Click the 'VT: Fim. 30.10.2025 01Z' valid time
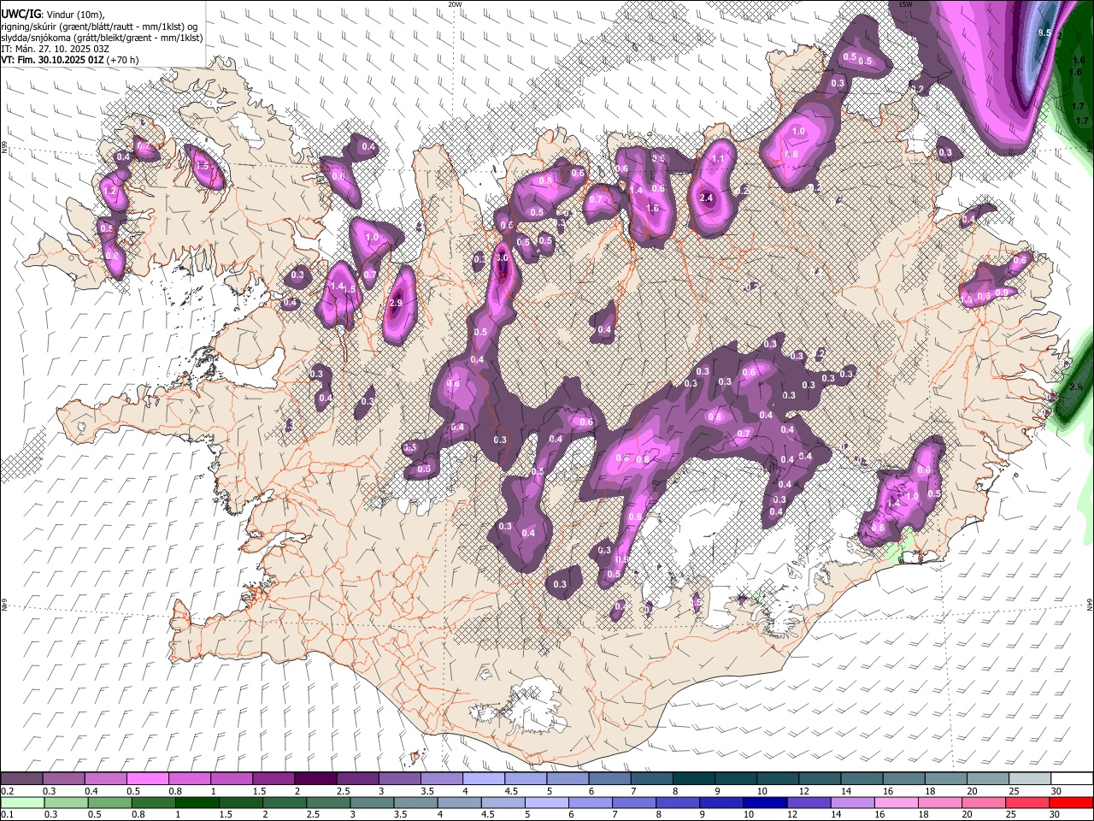 (51, 60)
